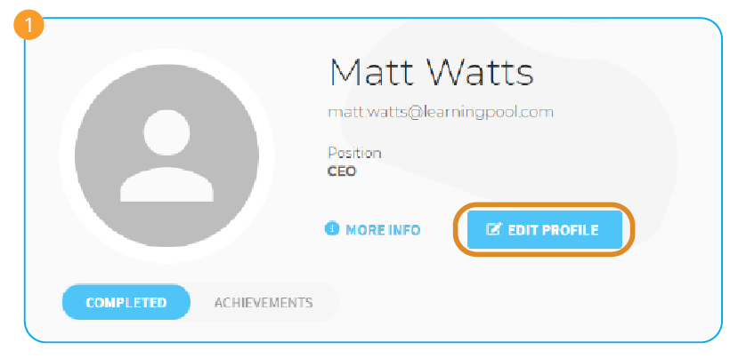Image resolution: width=730 pixels, height=358 pixels.
Task: Click the matt.watts@learningpool.com email address
Action: (x=441, y=112)
